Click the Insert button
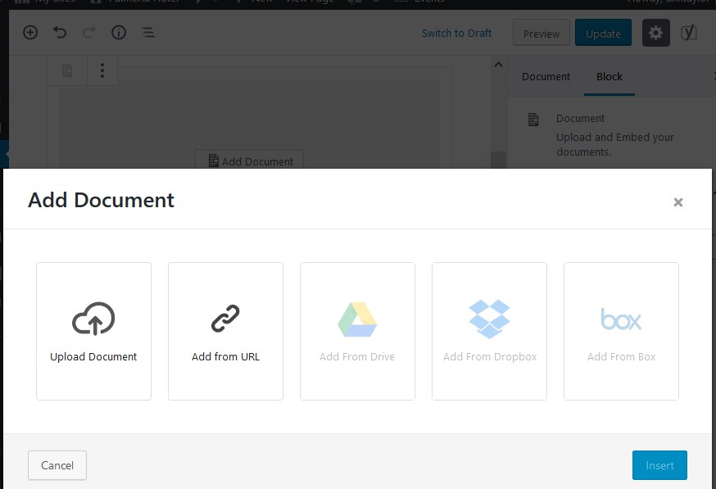 click(x=659, y=465)
